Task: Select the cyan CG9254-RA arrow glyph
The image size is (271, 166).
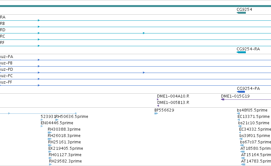Action: 241,52
